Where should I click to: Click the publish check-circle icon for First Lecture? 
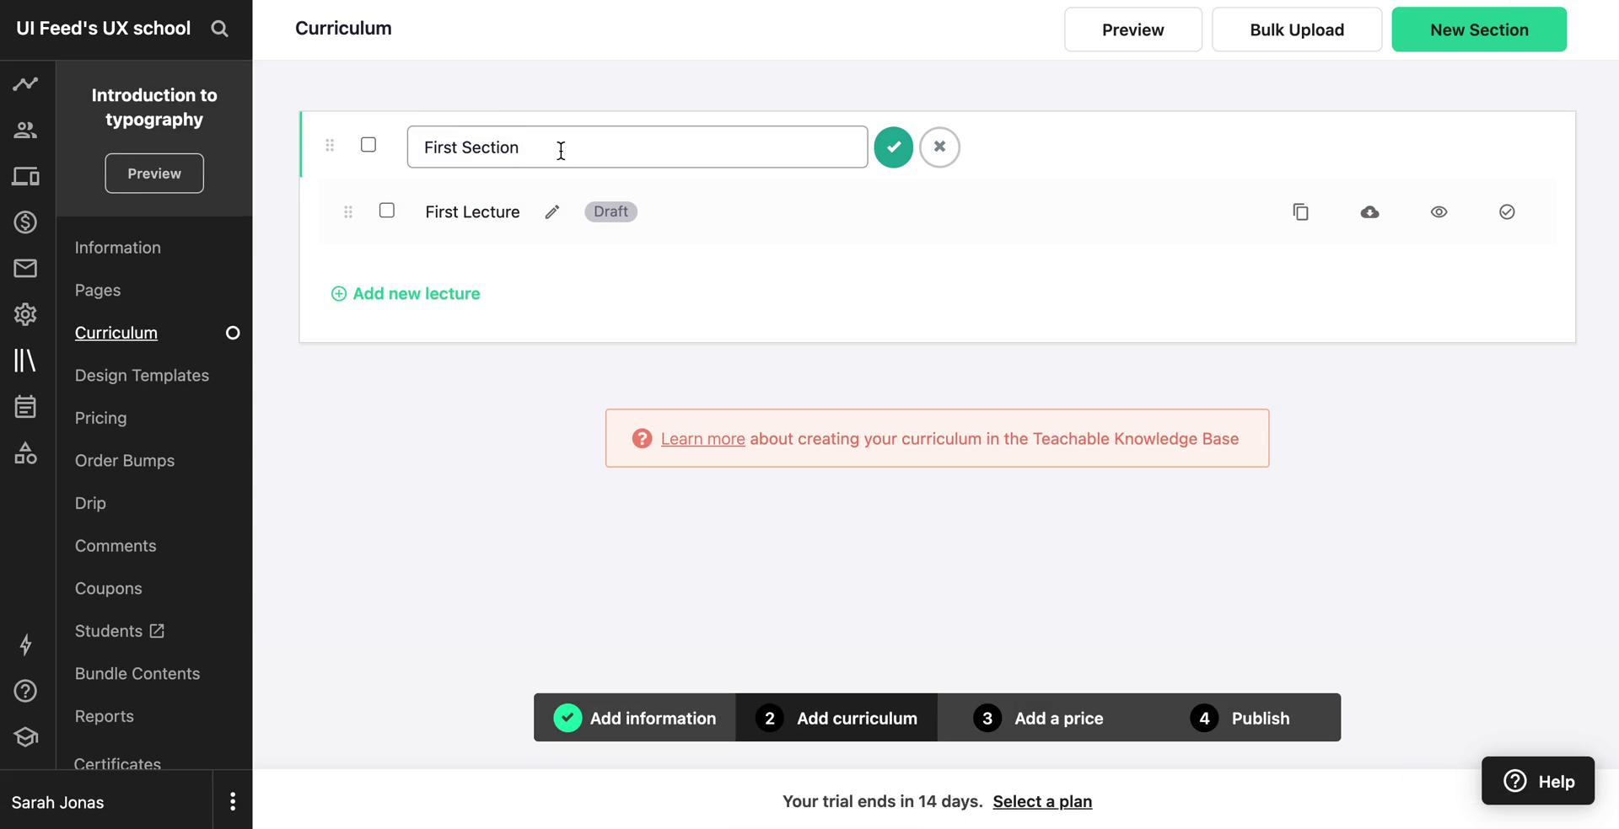[1508, 212]
